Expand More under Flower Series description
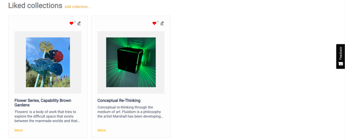This screenshot has height=140, width=345. click(x=19, y=130)
